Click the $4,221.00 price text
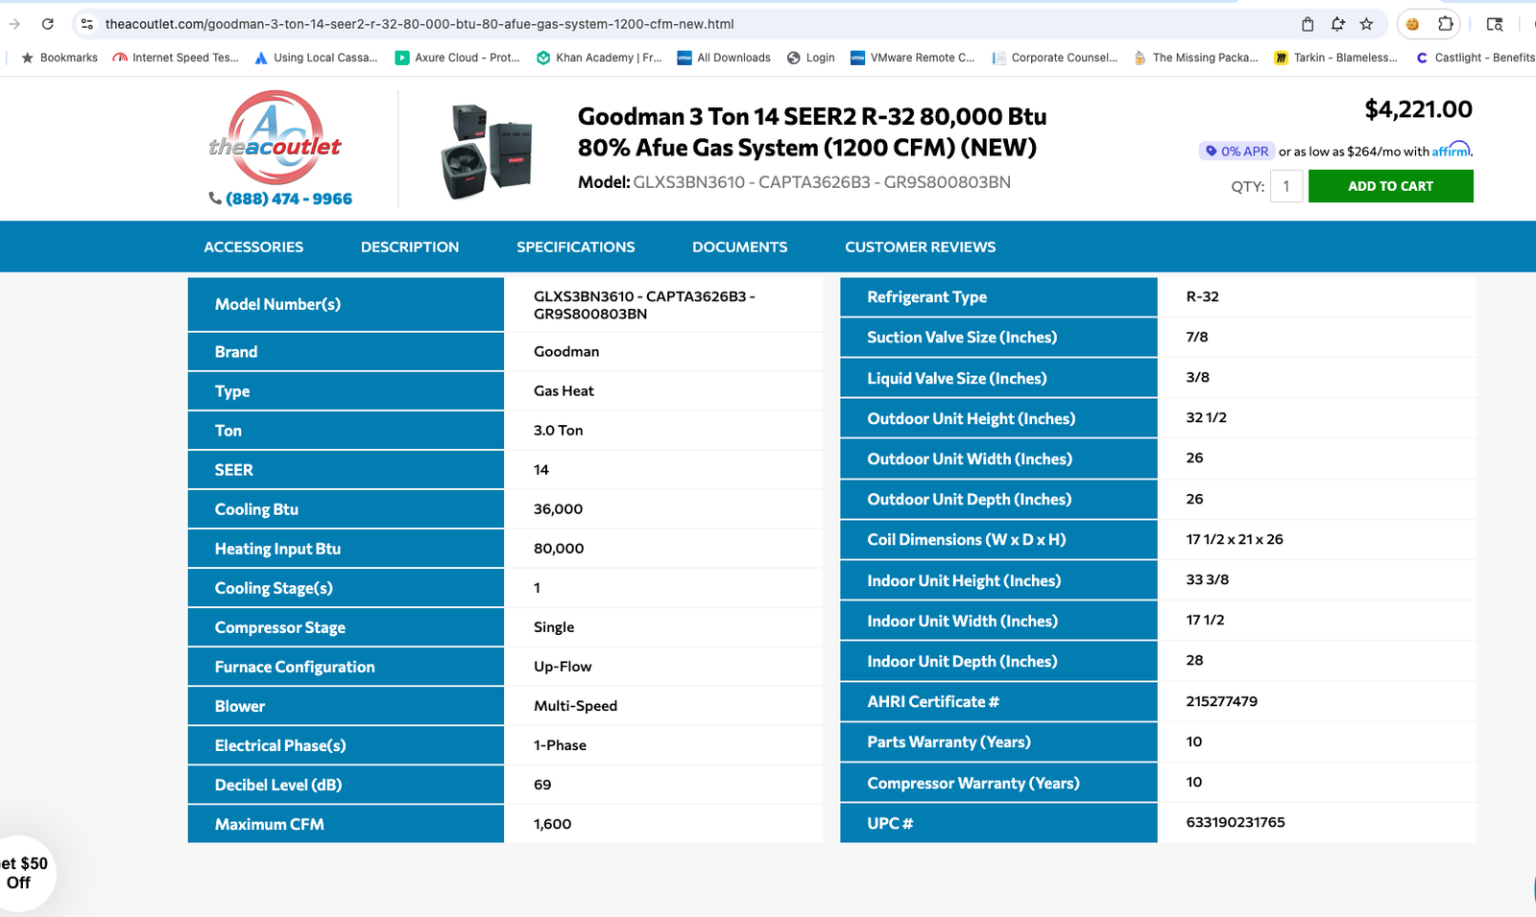The height and width of the screenshot is (917, 1536). coord(1419,109)
